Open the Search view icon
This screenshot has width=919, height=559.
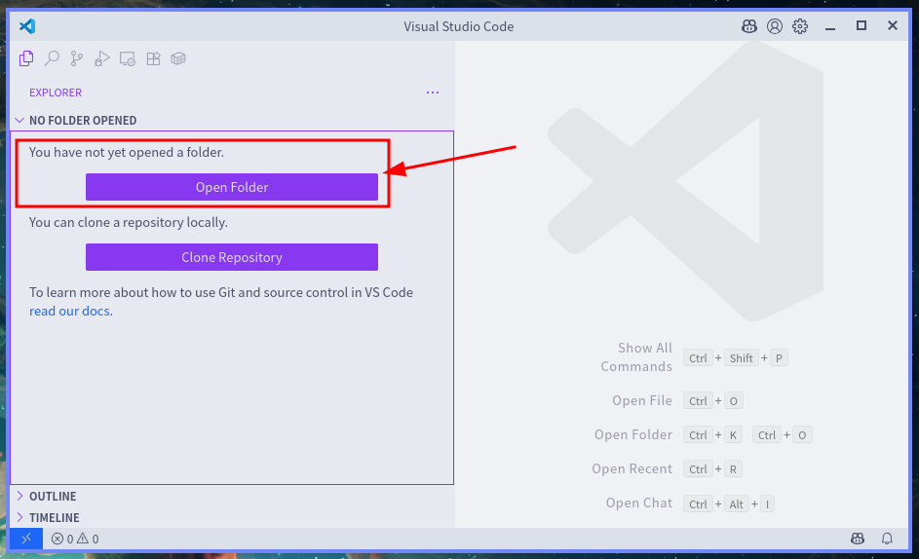[53, 58]
